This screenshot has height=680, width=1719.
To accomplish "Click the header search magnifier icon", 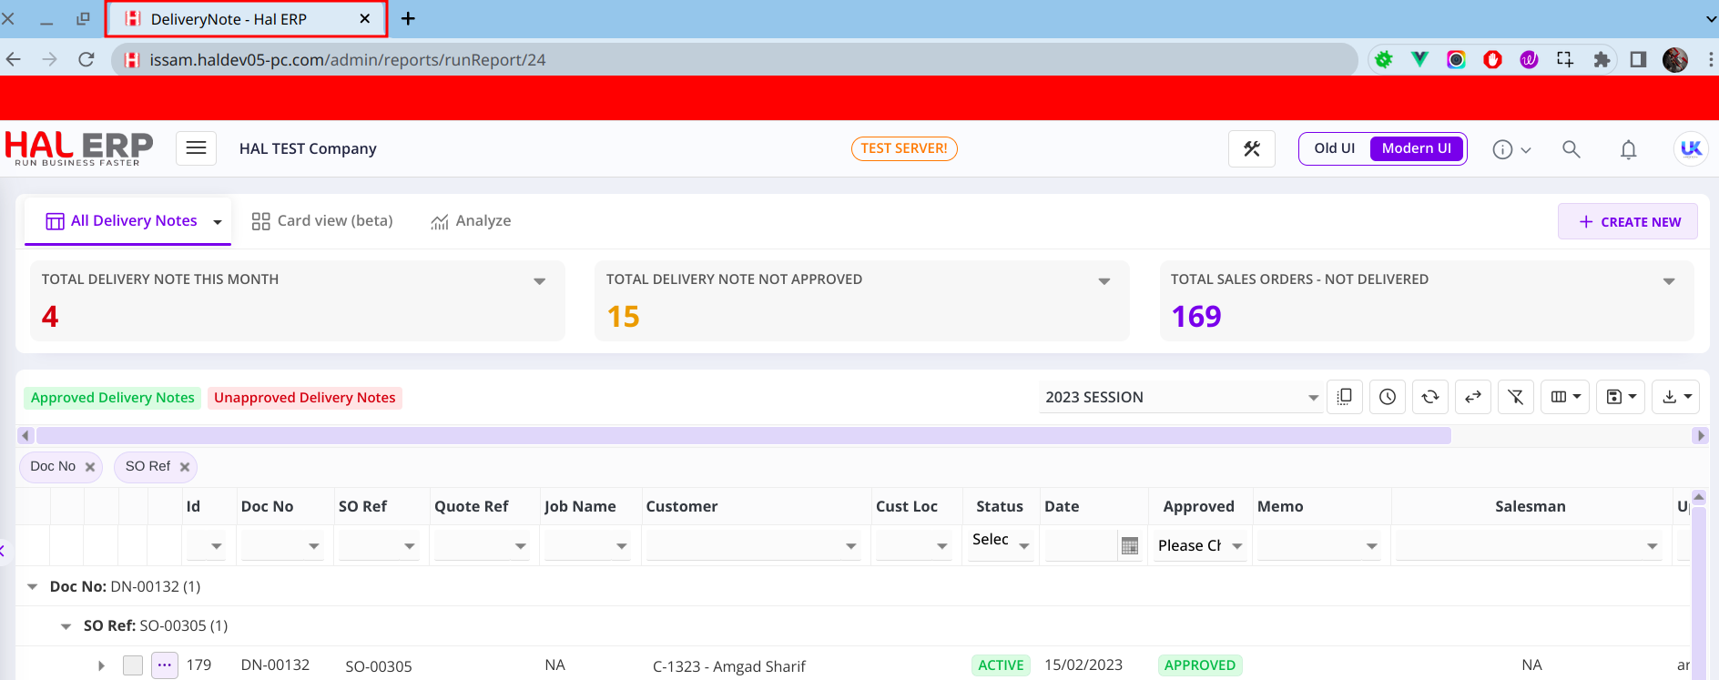I will (x=1571, y=149).
